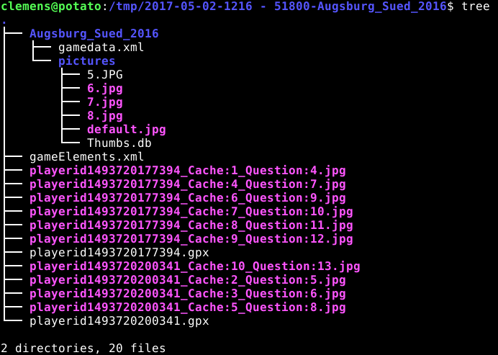Click the Cache:1_Question:4.jpg file
This screenshot has width=498, height=355.
[188, 171]
